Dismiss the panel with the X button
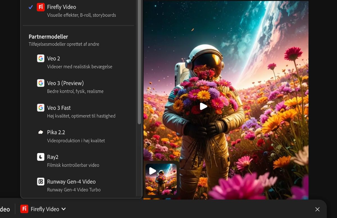 pyautogui.click(x=317, y=209)
